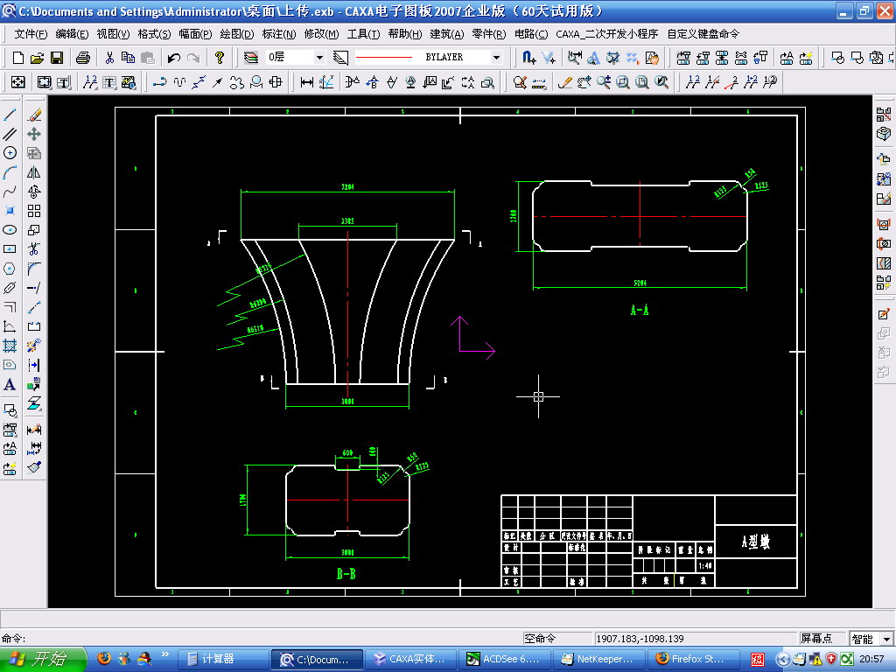Open the 帮助(H) menu

click(x=404, y=34)
